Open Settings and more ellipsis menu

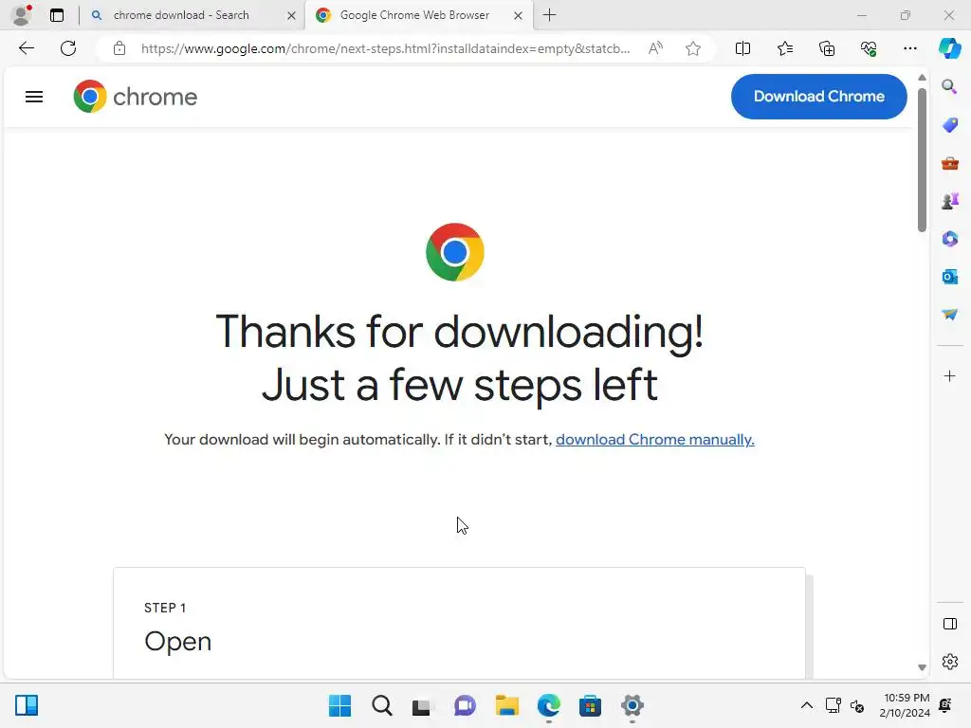coord(909,48)
